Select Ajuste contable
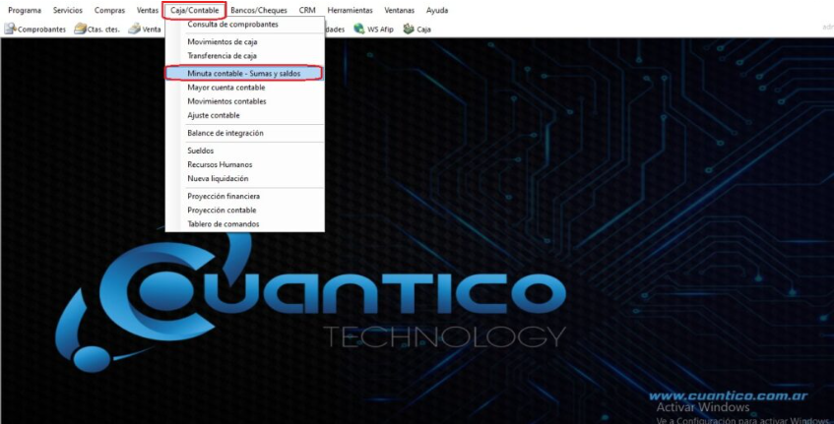834x424 pixels. point(244,115)
